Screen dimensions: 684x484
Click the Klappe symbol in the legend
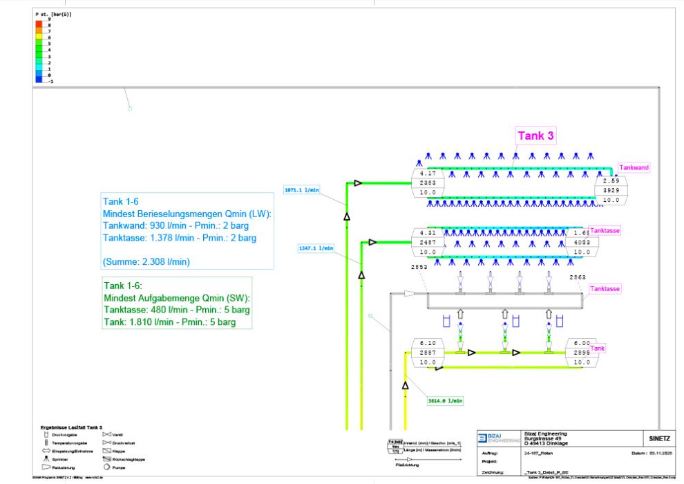click(106, 451)
